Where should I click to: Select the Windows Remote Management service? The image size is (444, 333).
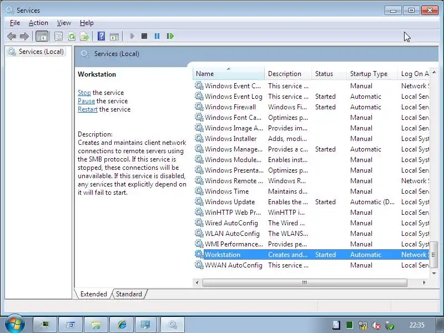tap(311, 181)
